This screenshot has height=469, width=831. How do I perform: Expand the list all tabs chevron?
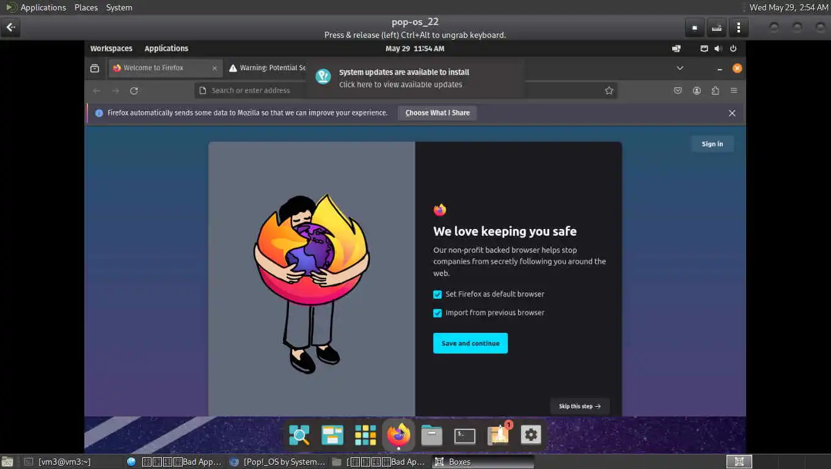[x=679, y=68]
